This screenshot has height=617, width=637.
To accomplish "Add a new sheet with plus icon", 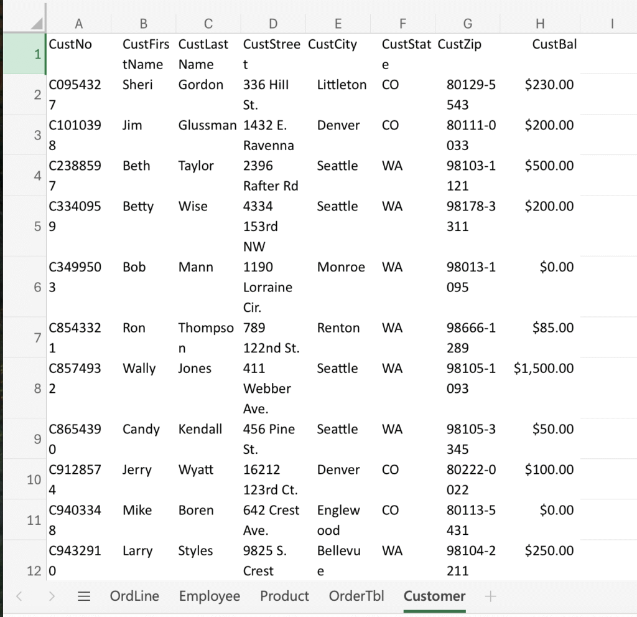I will coord(490,596).
